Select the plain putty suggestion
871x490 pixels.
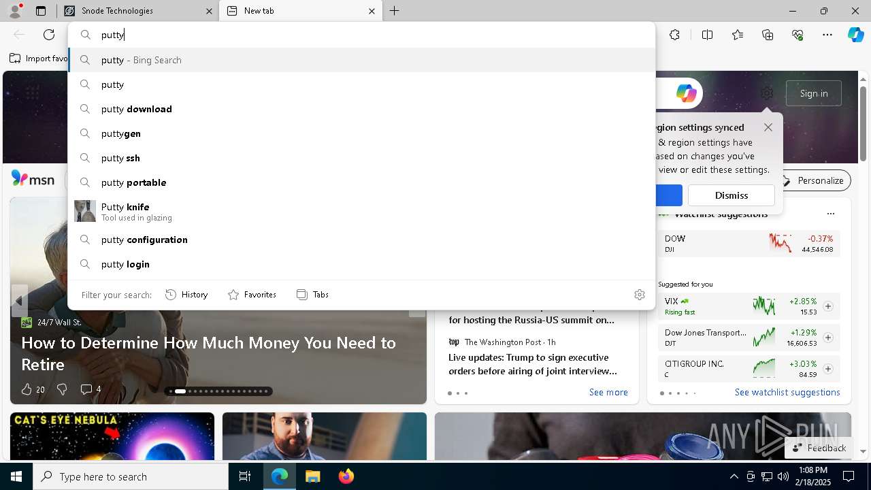pyautogui.click(x=361, y=84)
